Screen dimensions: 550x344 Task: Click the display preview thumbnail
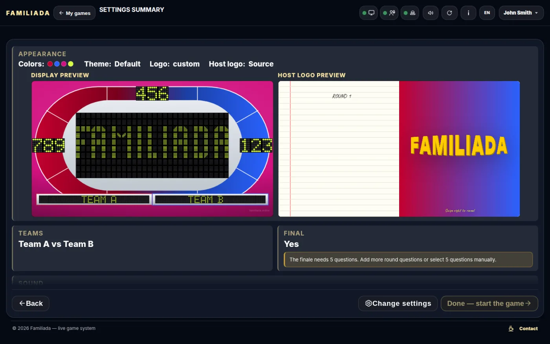[152, 149]
